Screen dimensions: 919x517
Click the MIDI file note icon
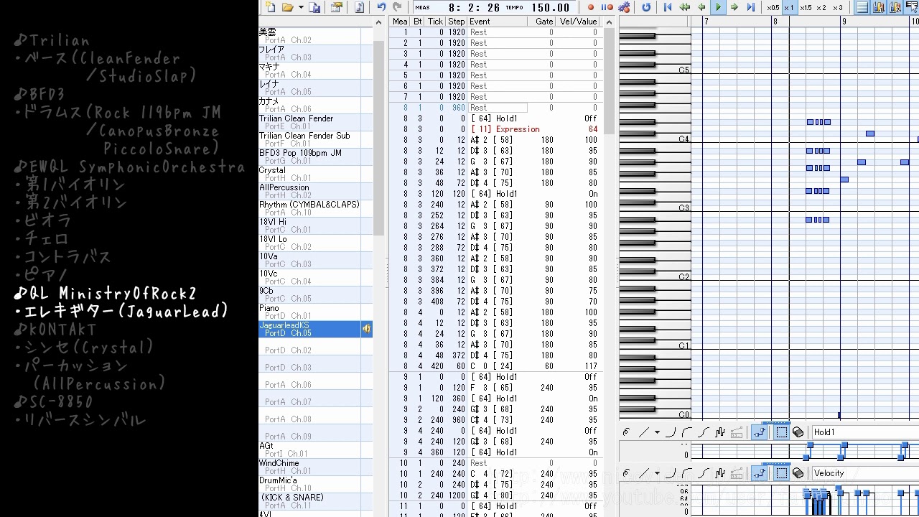pyautogui.click(x=359, y=7)
